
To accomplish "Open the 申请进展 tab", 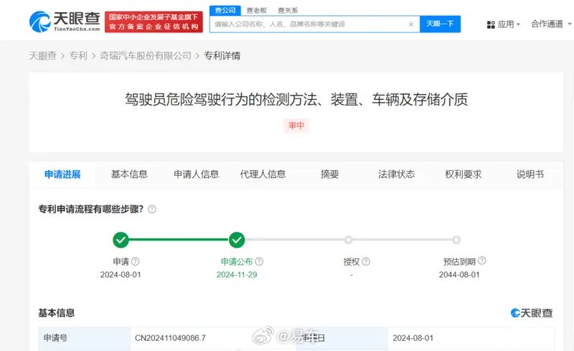I will (x=62, y=174).
